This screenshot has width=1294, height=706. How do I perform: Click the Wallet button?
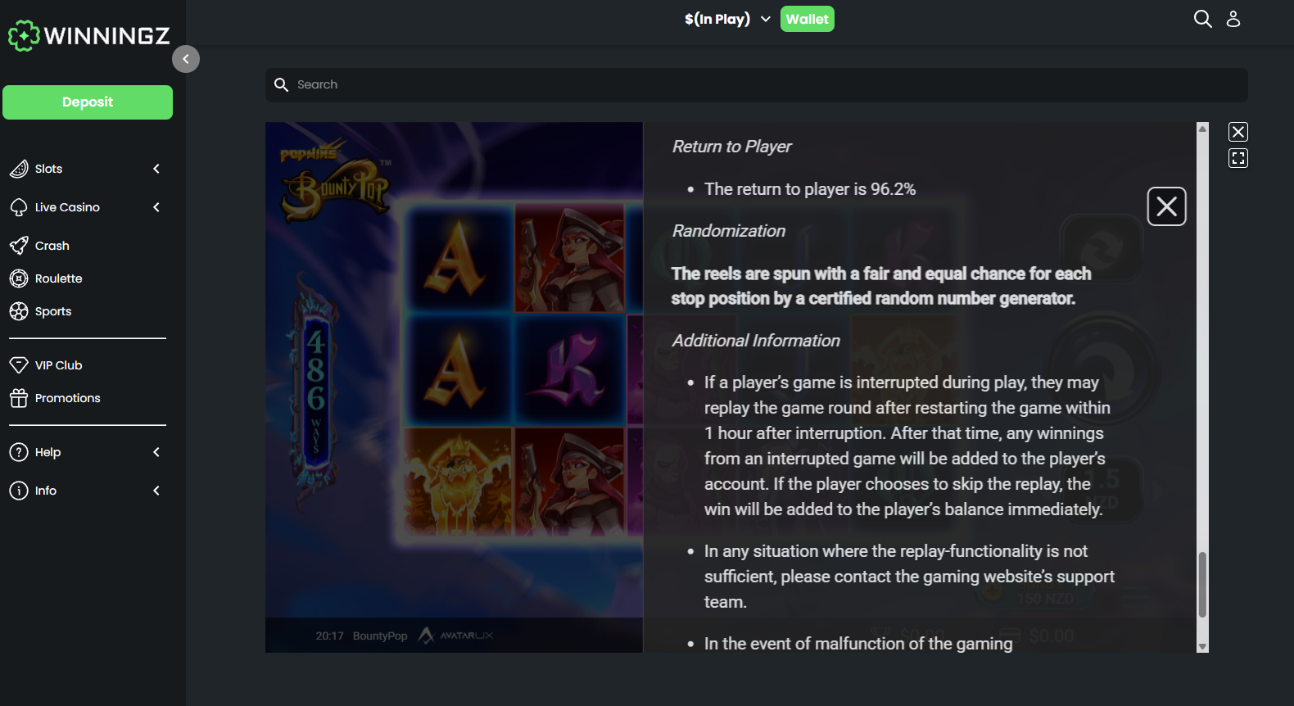(x=808, y=19)
